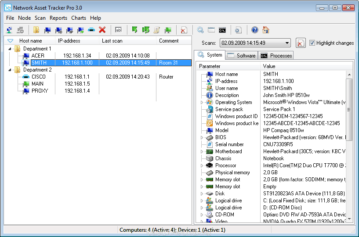Click the add computer toolbar icon
359x237 pixels.
coord(47,30)
